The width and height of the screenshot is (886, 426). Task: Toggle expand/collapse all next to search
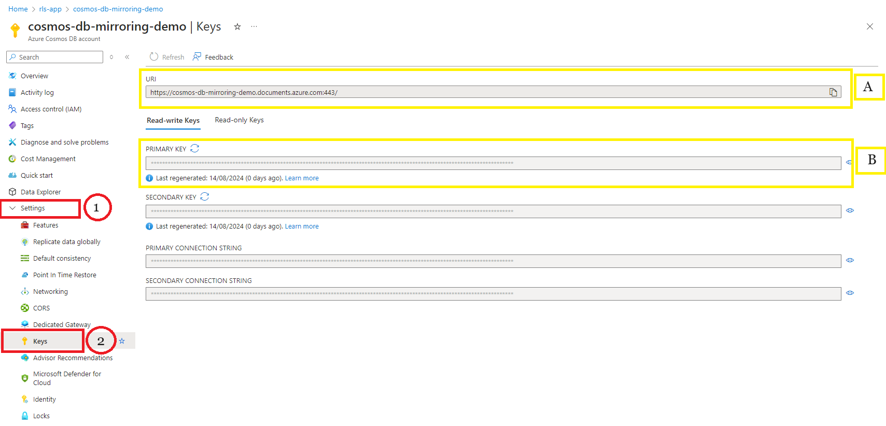point(111,57)
